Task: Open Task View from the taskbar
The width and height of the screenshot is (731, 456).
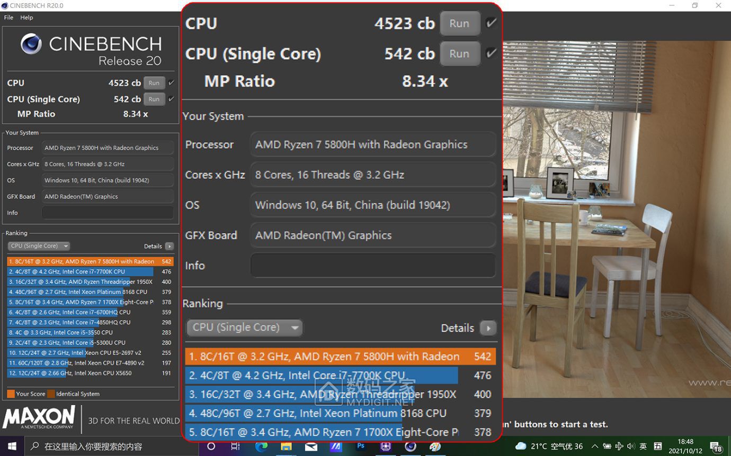Action: (236, 446)
